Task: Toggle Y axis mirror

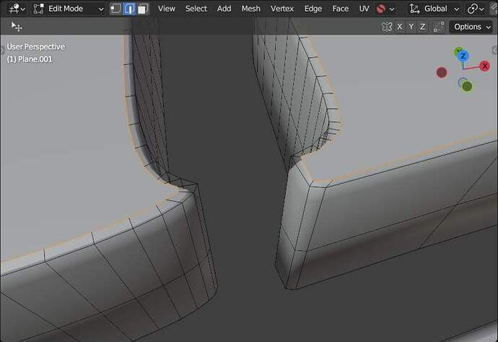Action: point(411,27)
